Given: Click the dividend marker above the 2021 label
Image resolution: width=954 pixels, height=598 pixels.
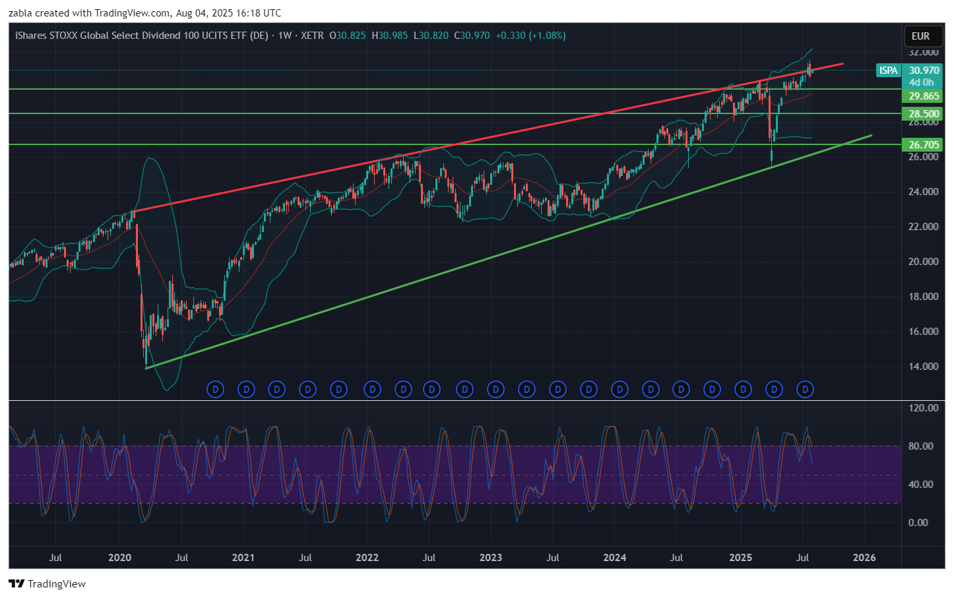Looking at the screenshot, I should (246, 390).
